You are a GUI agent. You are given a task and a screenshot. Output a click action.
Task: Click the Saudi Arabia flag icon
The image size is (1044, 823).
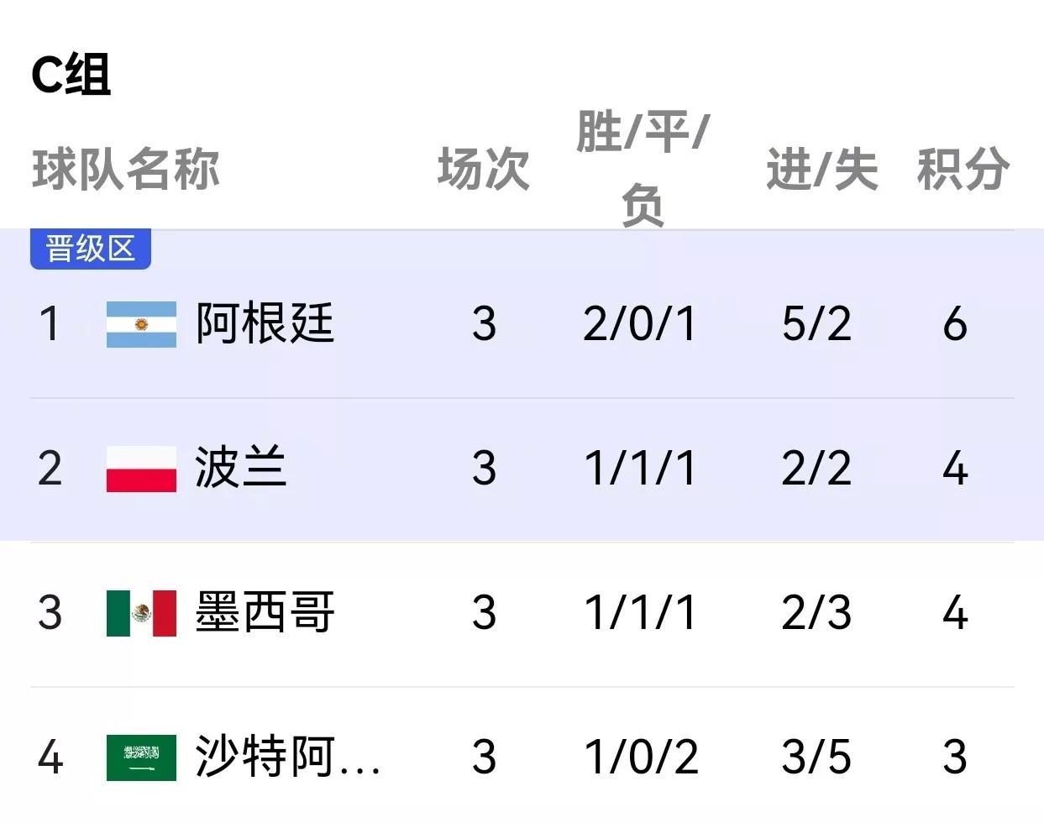(141, 756)
